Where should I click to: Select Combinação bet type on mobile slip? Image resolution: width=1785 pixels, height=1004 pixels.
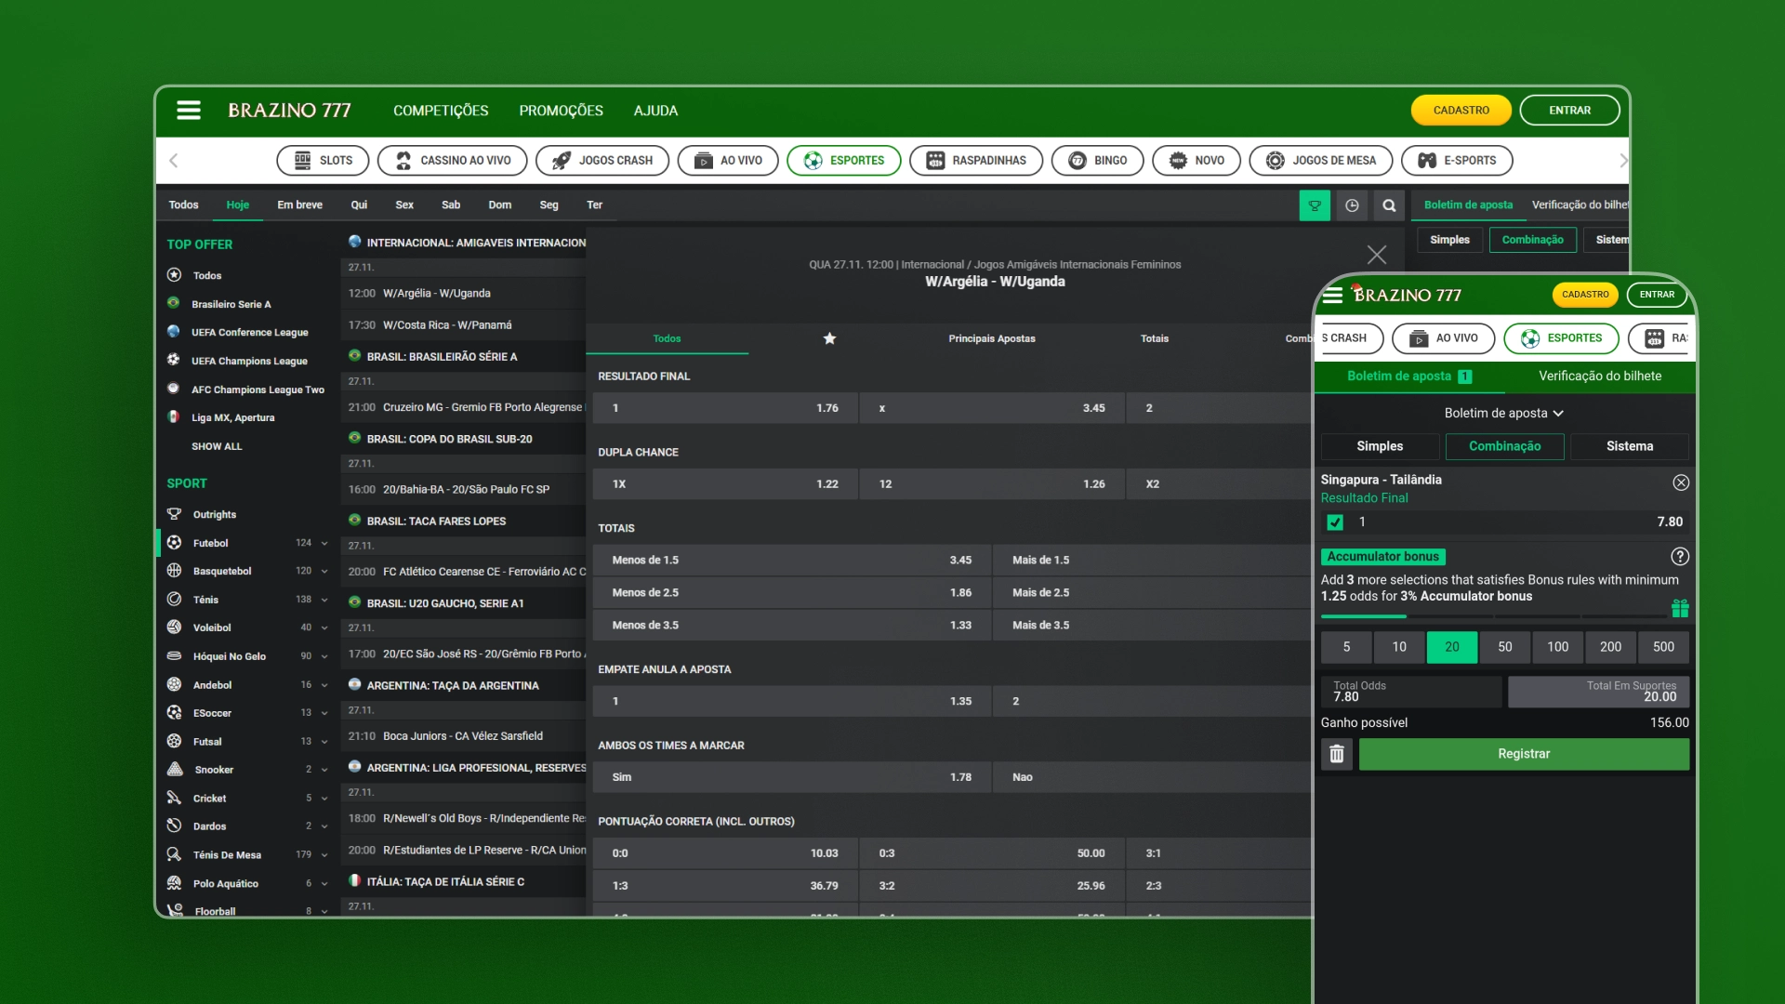coord(1504,446)
